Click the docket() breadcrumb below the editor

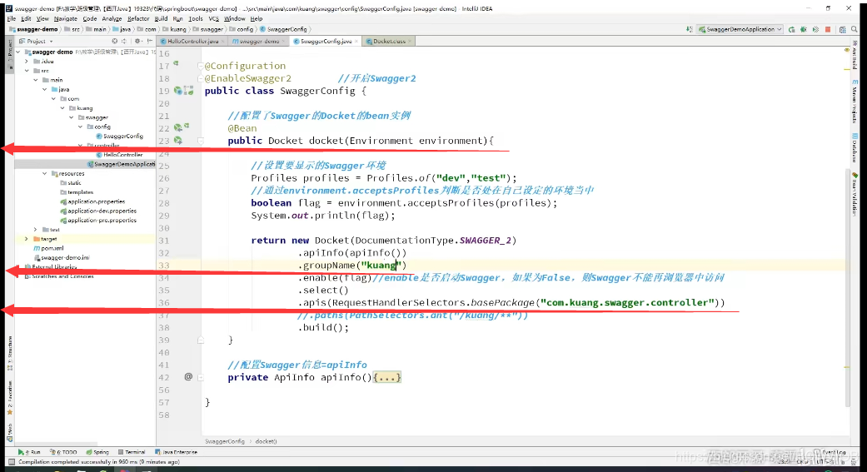point(266,441)
